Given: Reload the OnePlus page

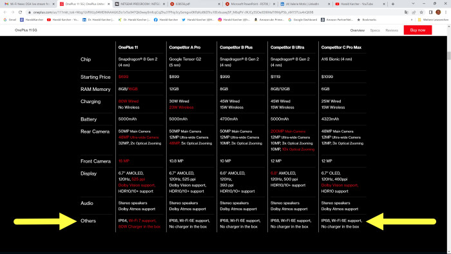Looking at the screenshot, I should [x=20, y=12].
